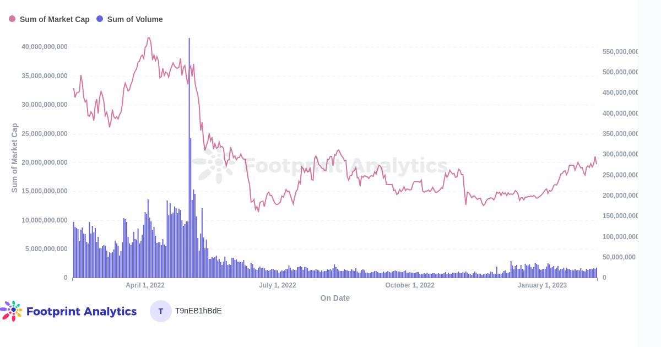661x347 pixels.
Task: Click the January 1, 2023 axis label
Action: [x=542, y=285]
